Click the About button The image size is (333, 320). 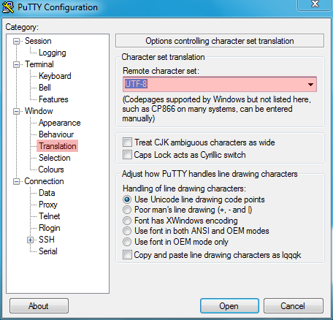point(39,306)
